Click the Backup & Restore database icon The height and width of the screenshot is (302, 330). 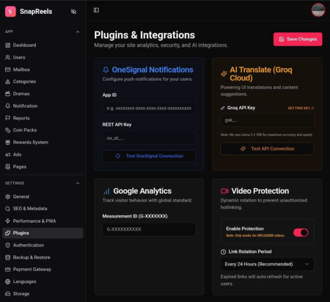pos(8,257)
